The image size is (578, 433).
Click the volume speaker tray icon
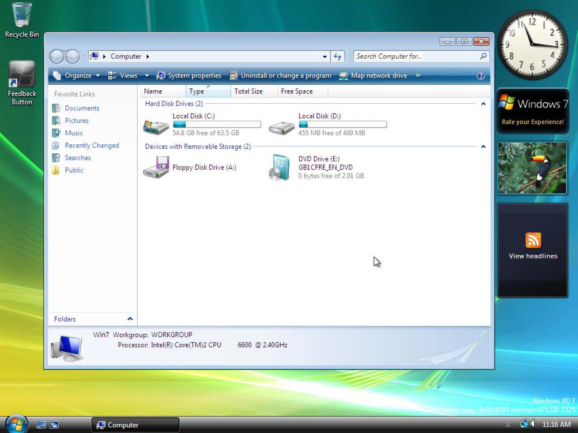click(533, 424)
